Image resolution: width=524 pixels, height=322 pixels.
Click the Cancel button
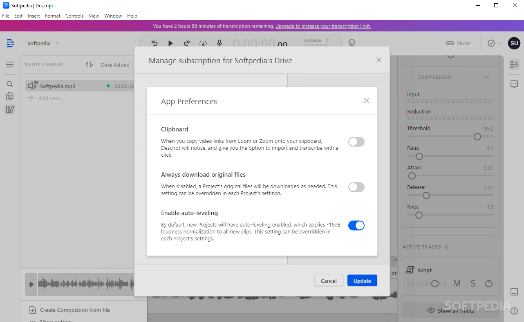point(329,281)
